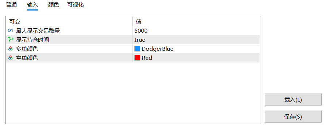The width and height of the screenshot is (329, 132).
Task: Select the 最大显示交易数量 parameter row
Action: (x=133, y=31)
